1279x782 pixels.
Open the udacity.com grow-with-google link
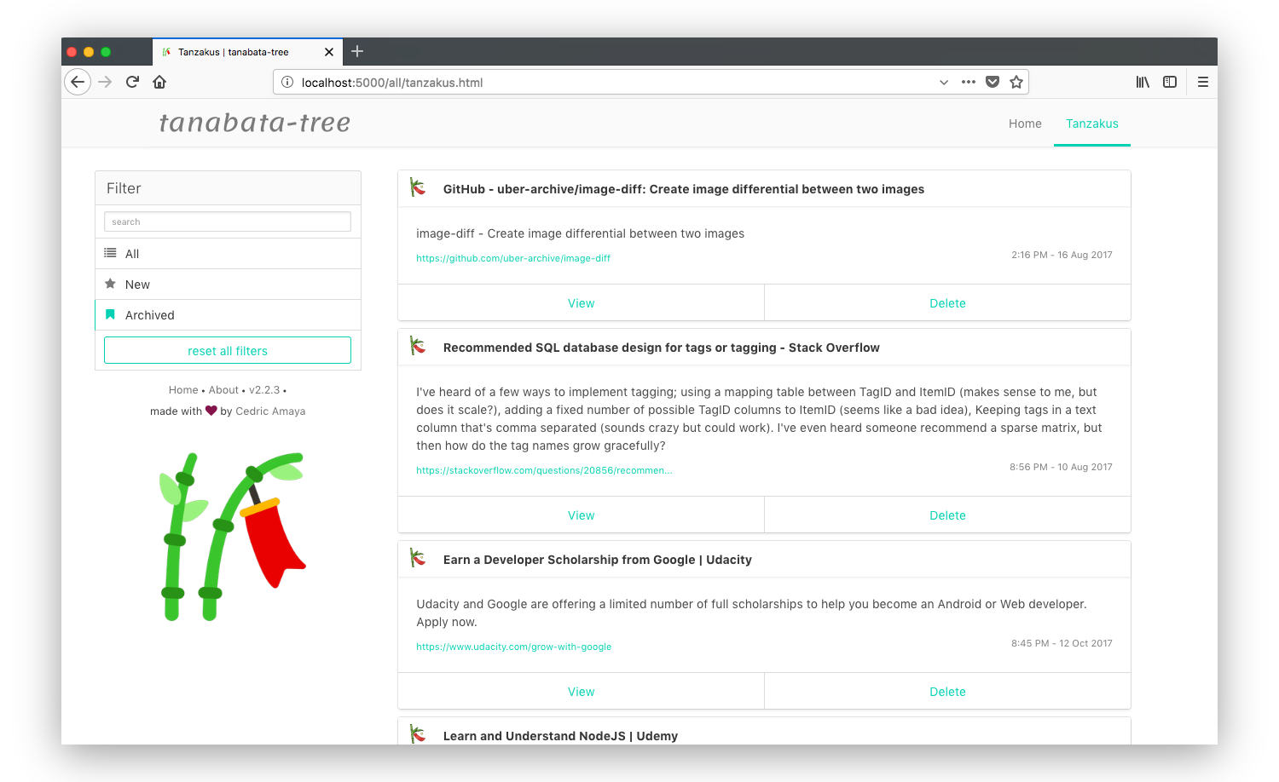pyautogui.click(x=514, y=647)
